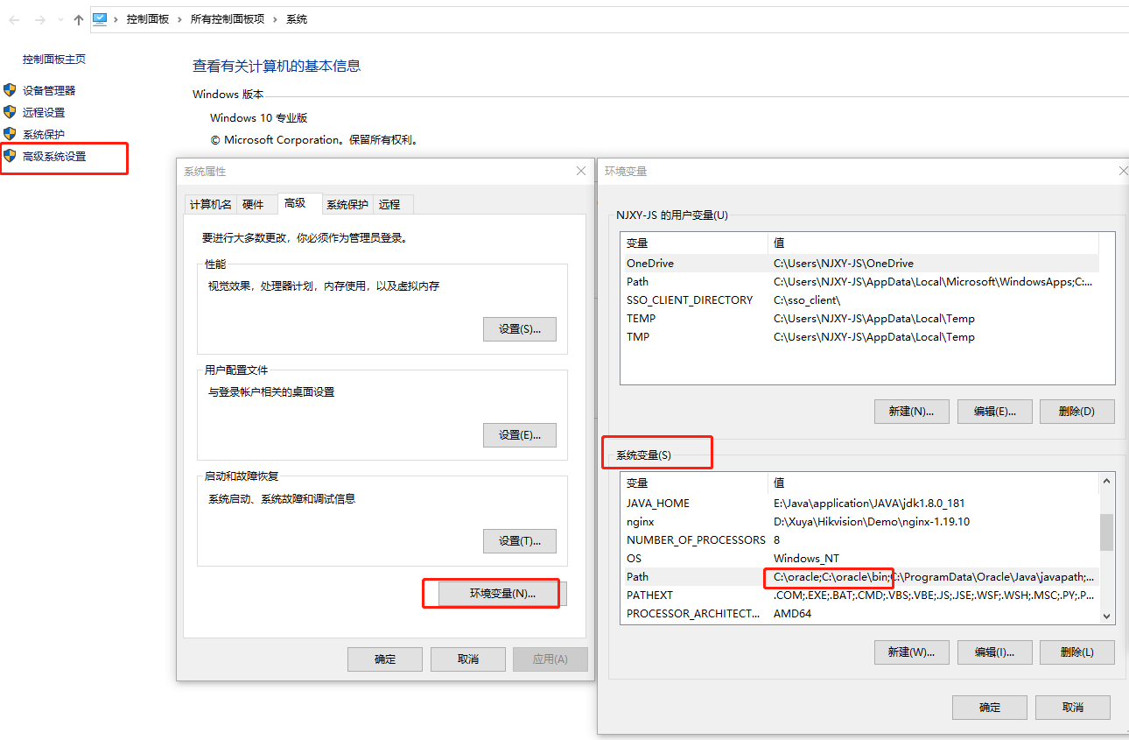Click 编辑(I)... to edit a system variable
Screen dimensions: 1129x740
pos(994,652)
